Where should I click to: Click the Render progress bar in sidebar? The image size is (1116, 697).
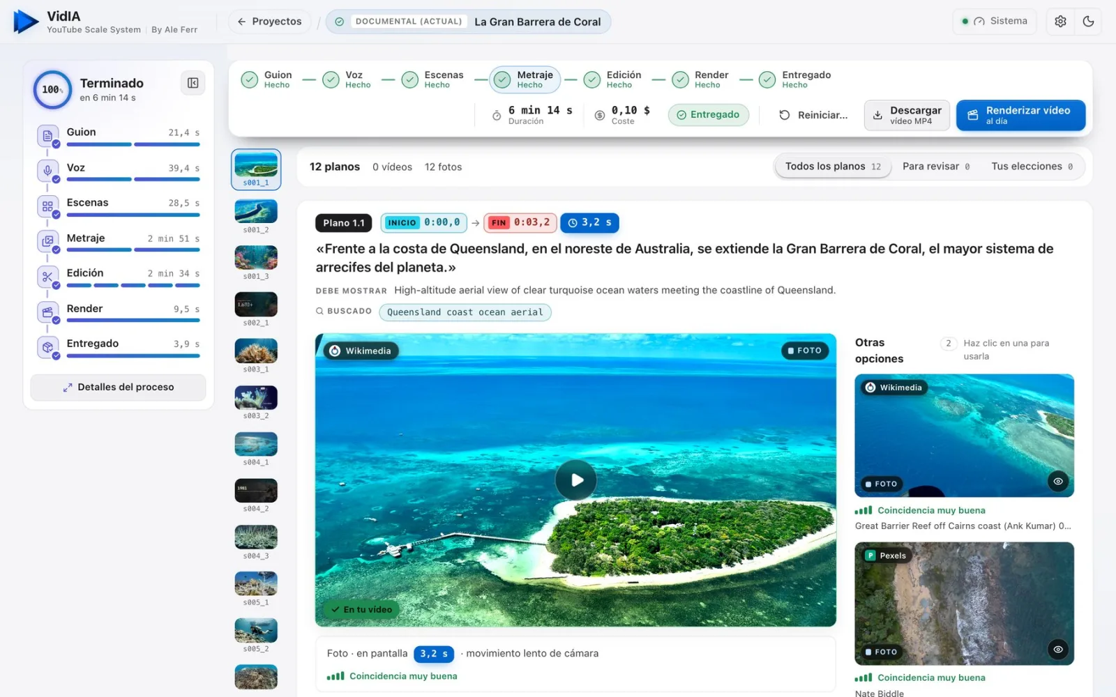pos(133,321)
